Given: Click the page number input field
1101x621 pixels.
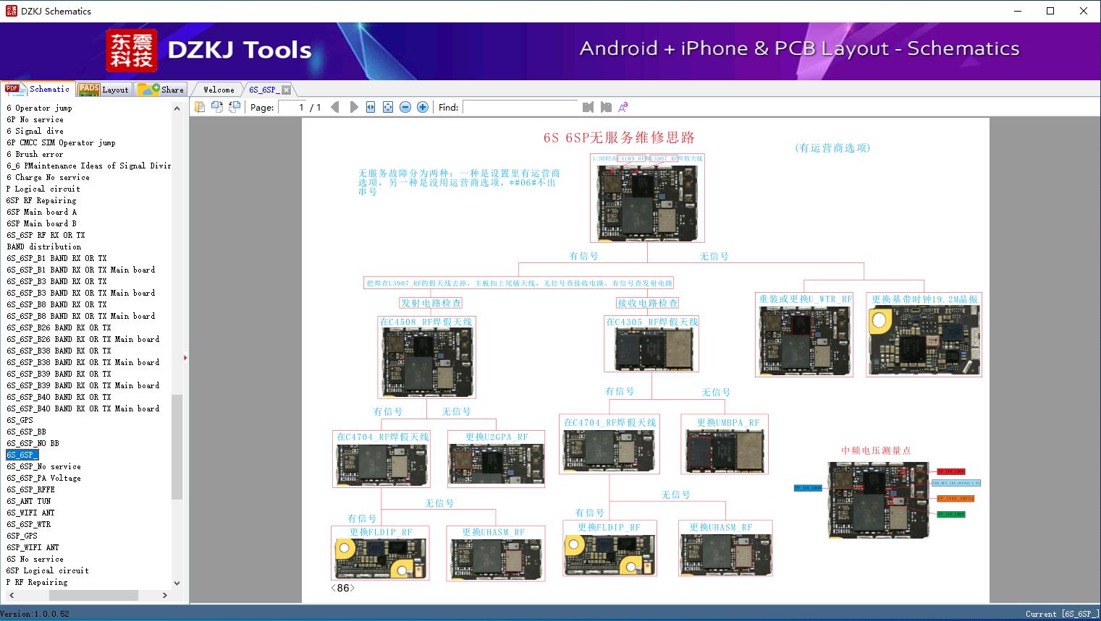Looking at the screenshot, I should click(292, 107).
